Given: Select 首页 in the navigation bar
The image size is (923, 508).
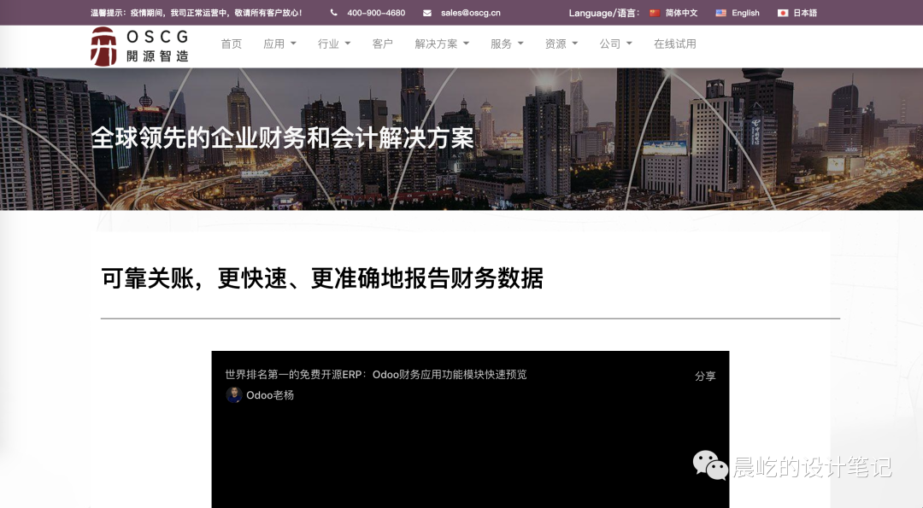Looking at the screenshot, I should [x=231, y=44].
